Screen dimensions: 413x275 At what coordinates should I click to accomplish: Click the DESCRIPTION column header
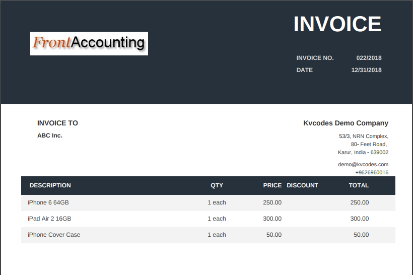50,185
